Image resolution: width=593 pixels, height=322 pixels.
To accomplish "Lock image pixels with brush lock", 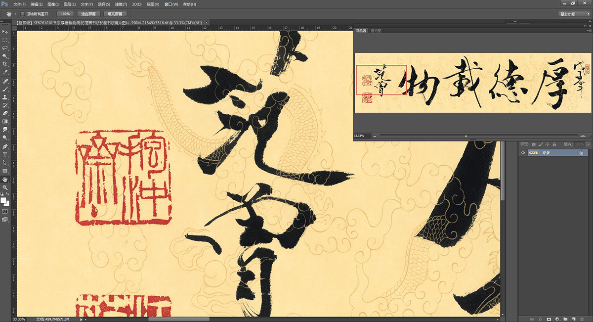I will tap(541, 144).
